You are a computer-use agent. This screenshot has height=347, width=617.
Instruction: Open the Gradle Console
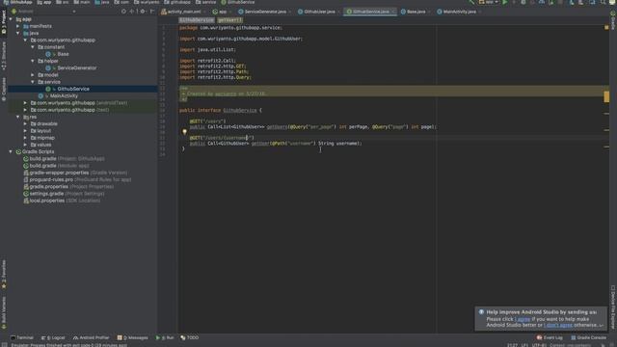pos(589,337)
